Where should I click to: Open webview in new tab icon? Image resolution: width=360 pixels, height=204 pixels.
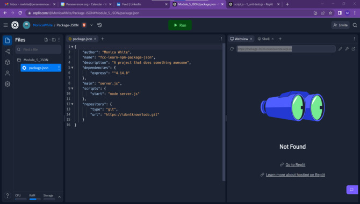[x=354, y=49]
